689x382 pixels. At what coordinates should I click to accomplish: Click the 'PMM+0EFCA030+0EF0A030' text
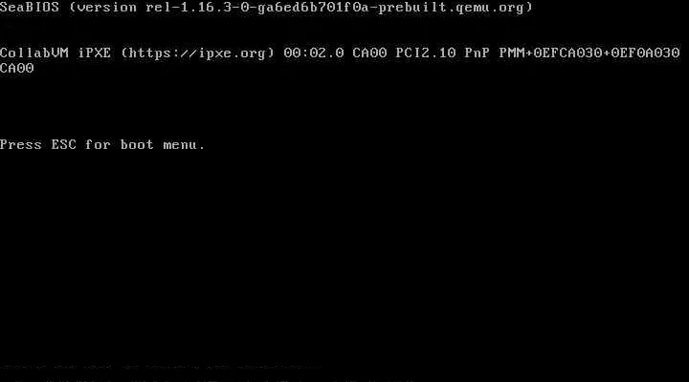pos(589,53)
